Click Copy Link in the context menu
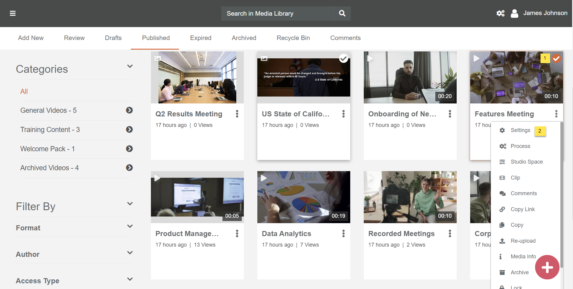573x289 pixels. tap(522, 209)
